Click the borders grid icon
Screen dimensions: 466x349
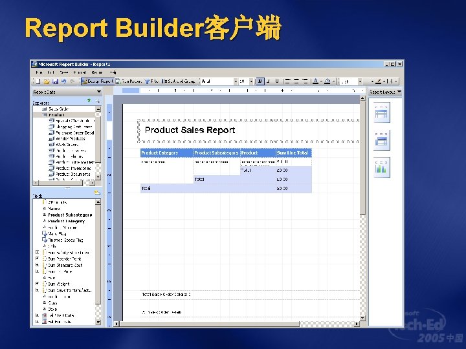[x=391, y=81]
